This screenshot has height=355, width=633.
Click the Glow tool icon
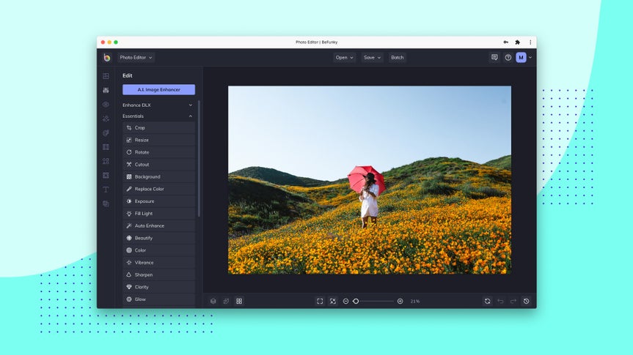tap(129, 299)
